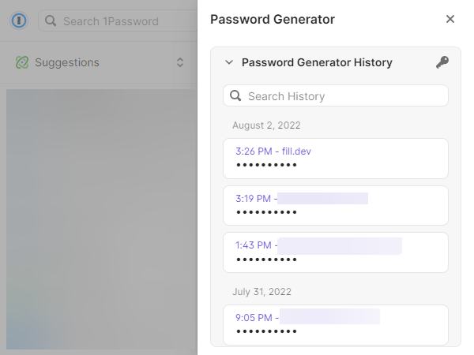Open the Suggestions up-down selector
The width and height of the screenshot is (474, 355).
[180, 62]
